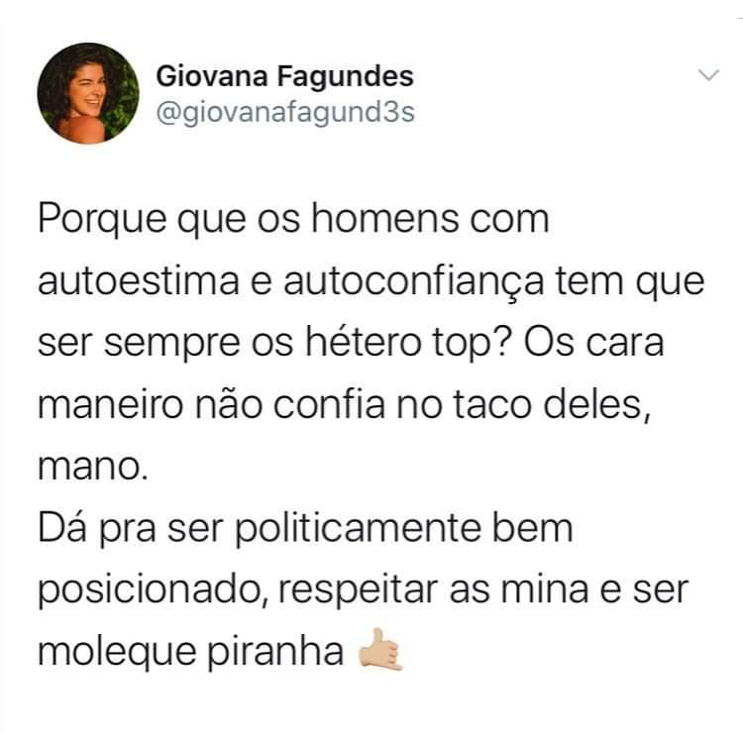Viewport: 743px width, 743px height.
Task: Open Giovana Fagundes' profile picture
Action: [x=88, y=93]
